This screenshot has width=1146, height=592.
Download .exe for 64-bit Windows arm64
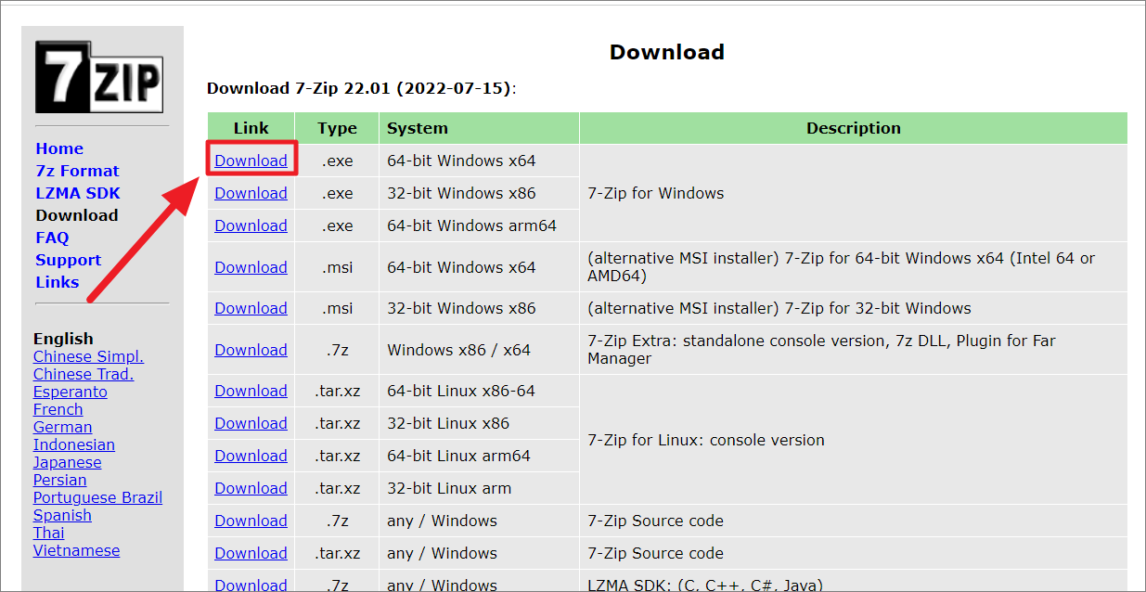pyautogui.click(x=251, y=225)
